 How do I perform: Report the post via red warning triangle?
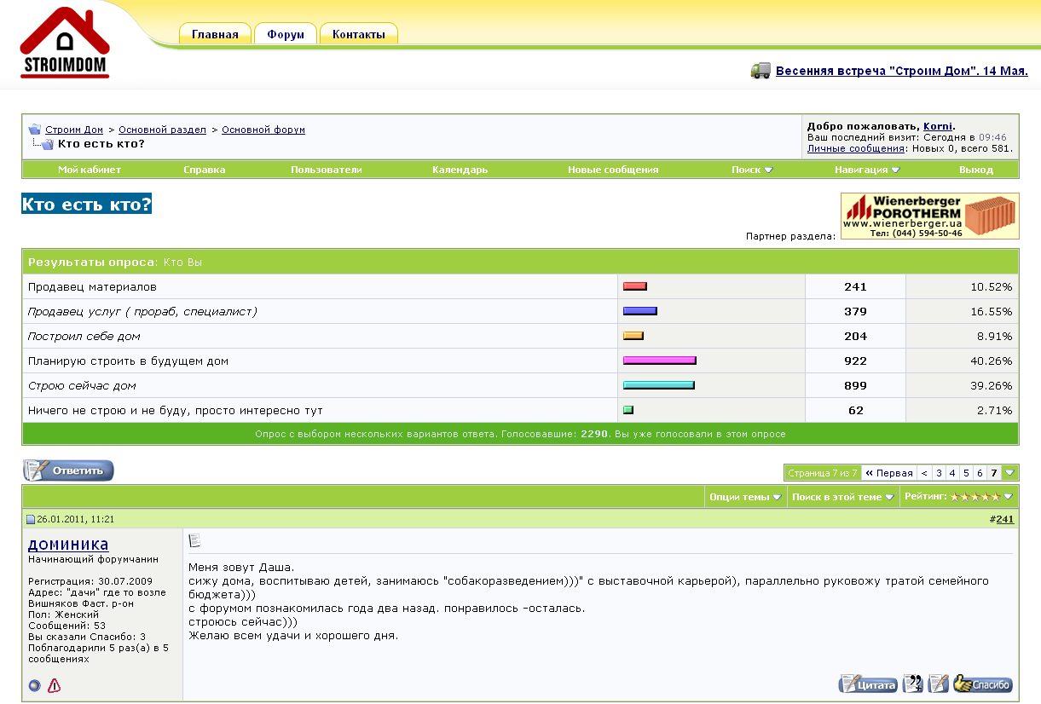(x=55, y=684)
